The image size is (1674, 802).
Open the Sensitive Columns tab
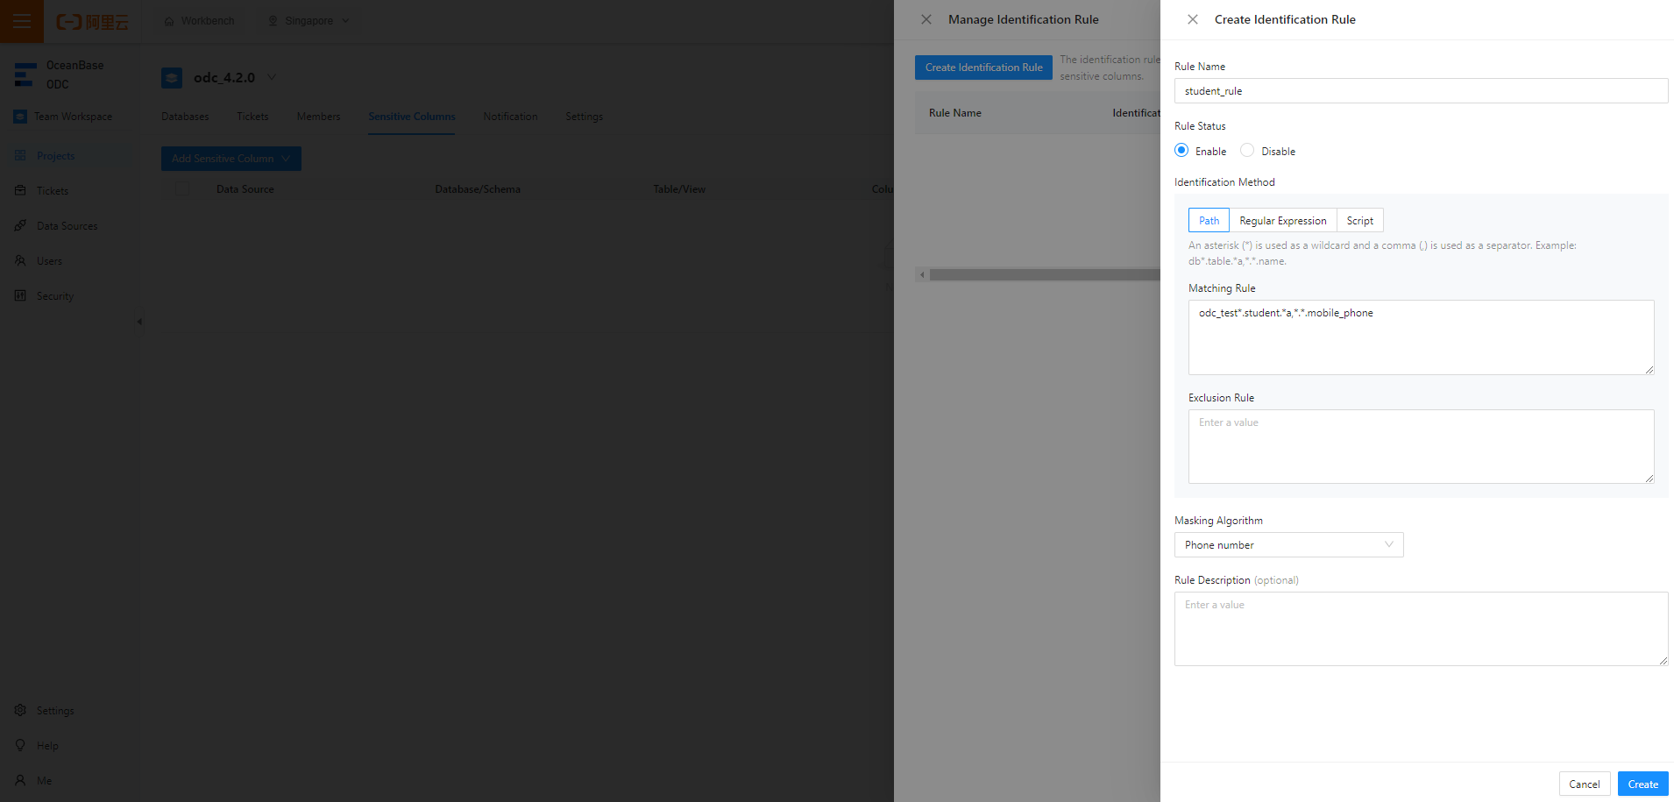point(412,117)
